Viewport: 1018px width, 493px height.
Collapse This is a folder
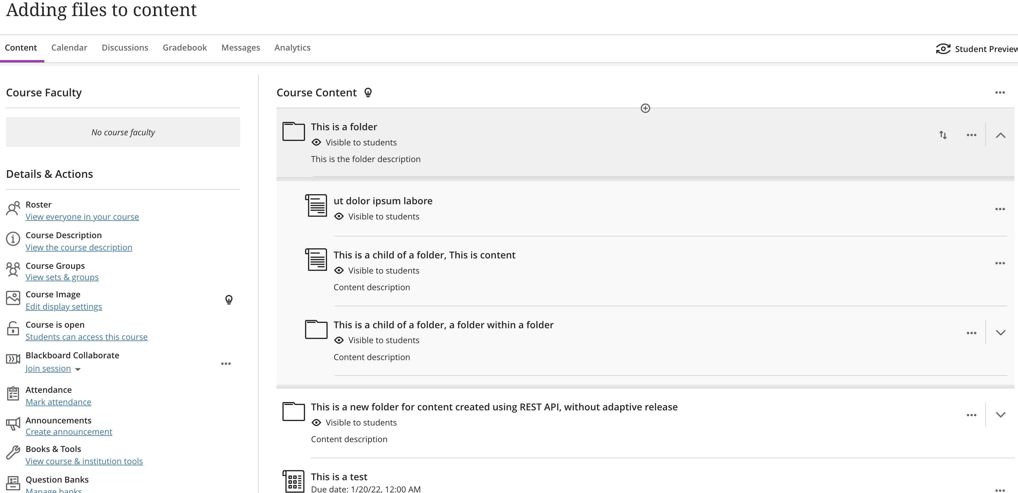1000,135
